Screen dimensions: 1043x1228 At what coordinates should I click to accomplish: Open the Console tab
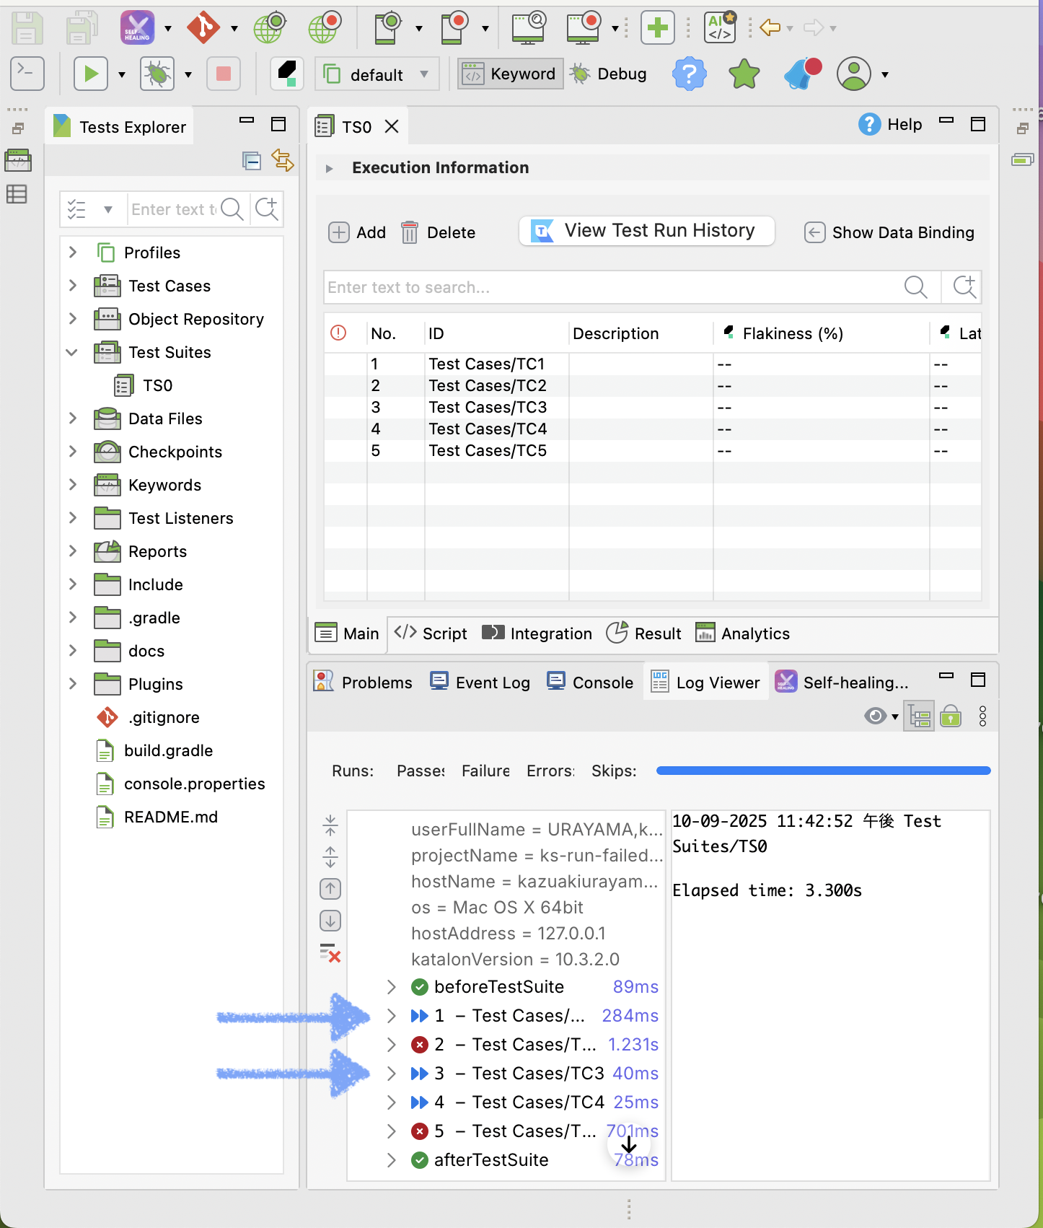pyautogui.click(x=591, y=683)
